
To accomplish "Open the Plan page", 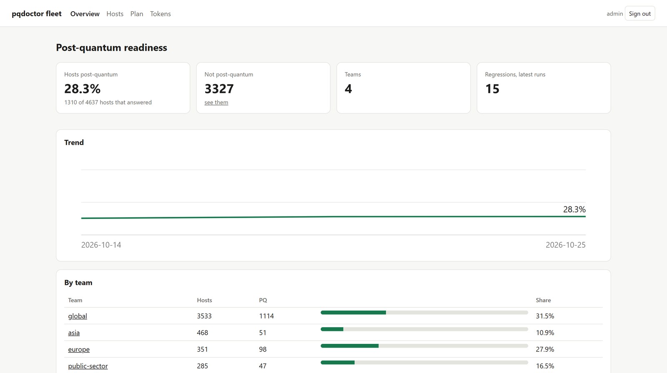I will pyautogui.click(x=137, y=14).
